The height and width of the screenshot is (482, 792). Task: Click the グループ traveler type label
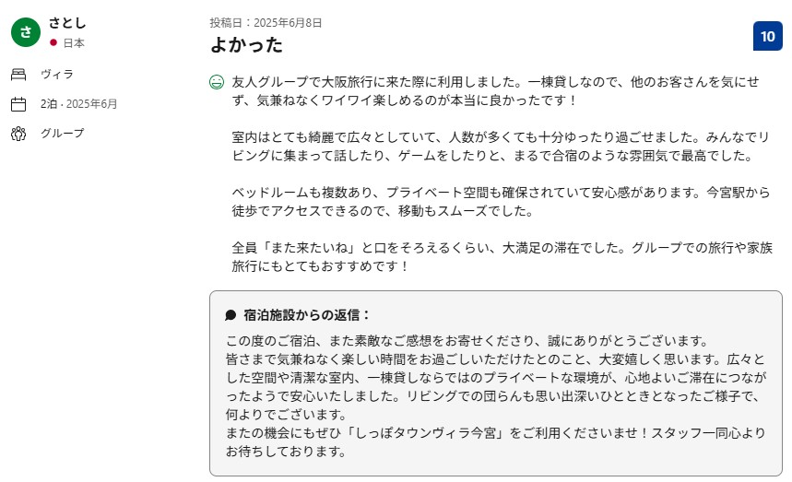click(63, 134)
